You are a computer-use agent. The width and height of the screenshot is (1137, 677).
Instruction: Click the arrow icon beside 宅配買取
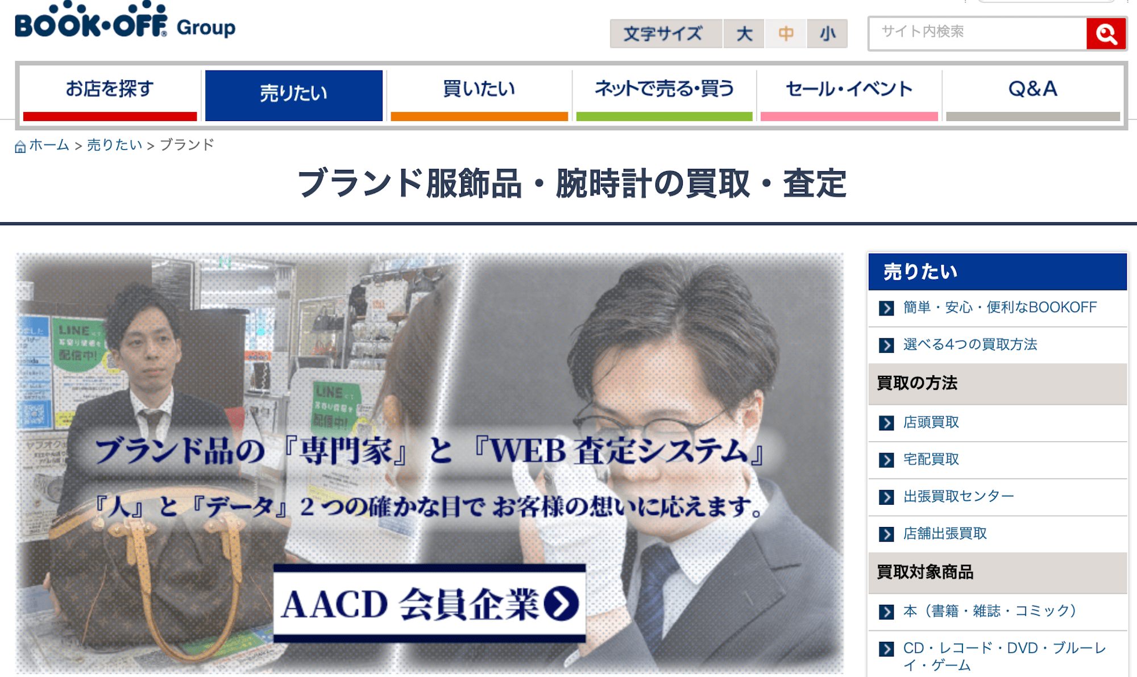pyautogui.click(x=887, y=459)
